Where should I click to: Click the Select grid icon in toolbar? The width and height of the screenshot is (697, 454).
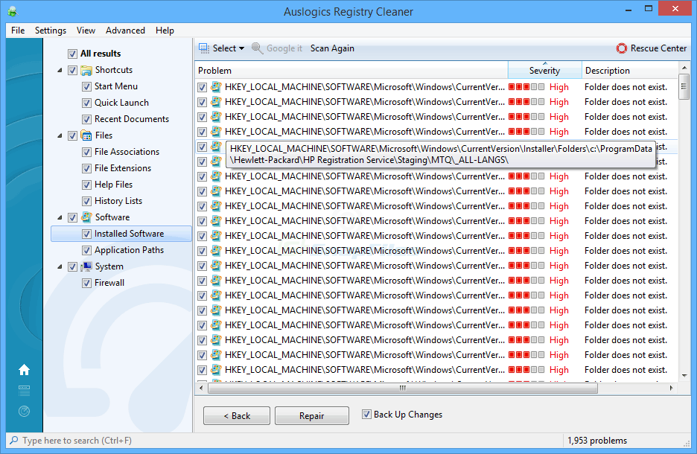(204, 48)
